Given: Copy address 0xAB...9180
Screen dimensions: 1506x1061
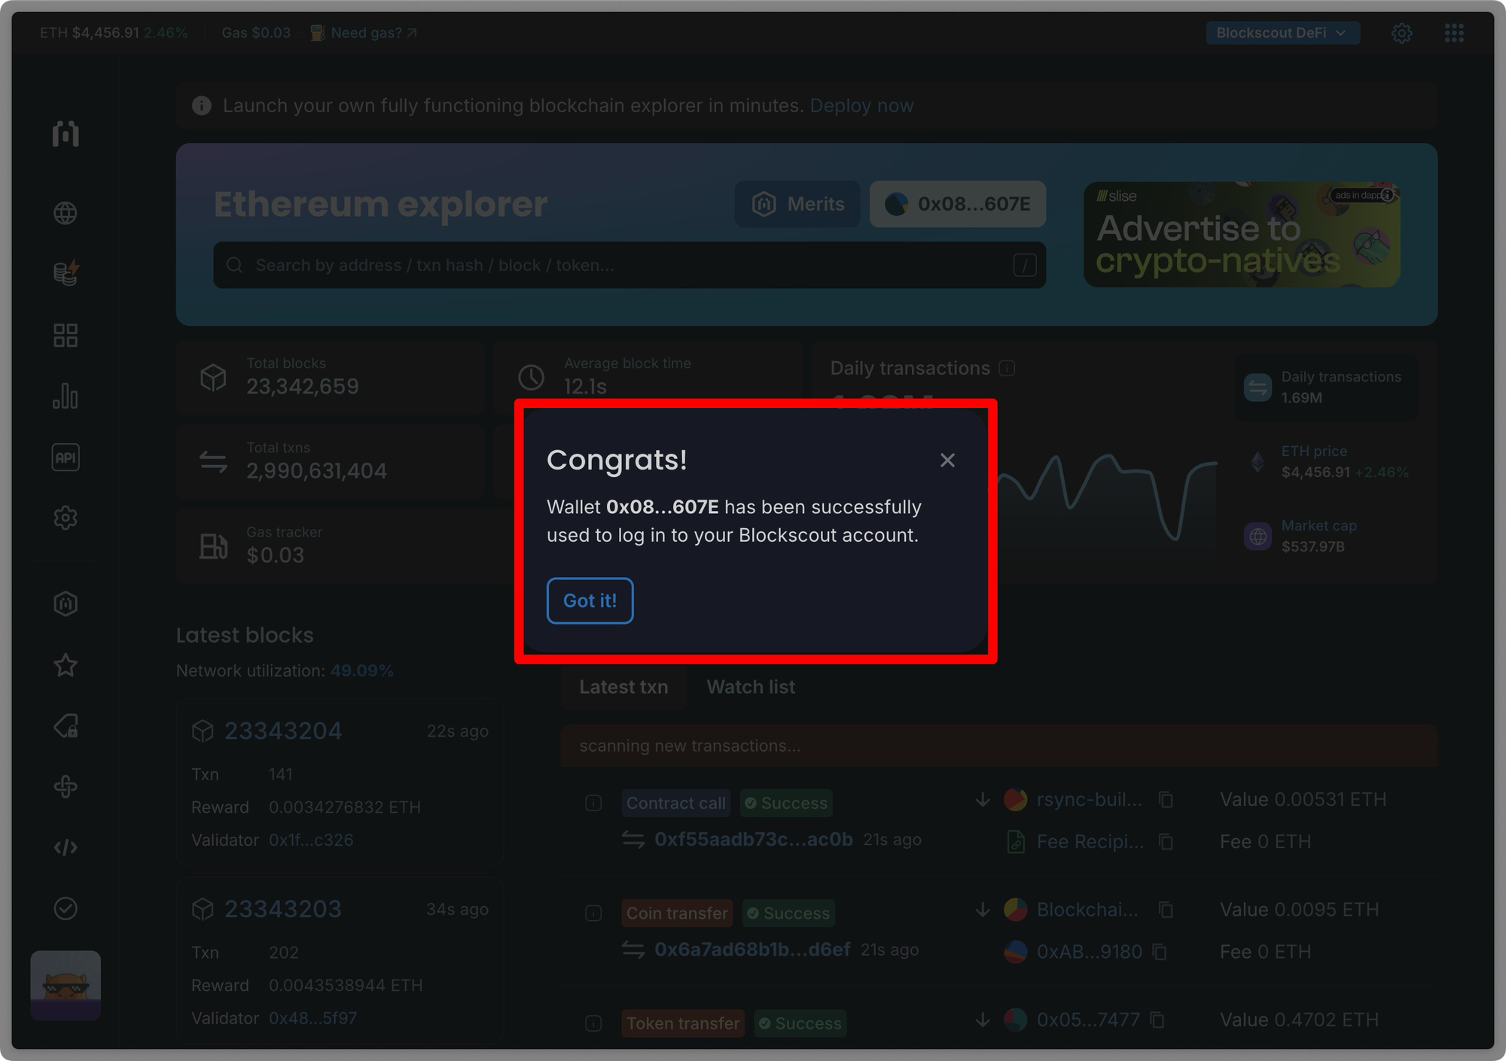Looking at the screenshot, I should (x=1160, y=952).
